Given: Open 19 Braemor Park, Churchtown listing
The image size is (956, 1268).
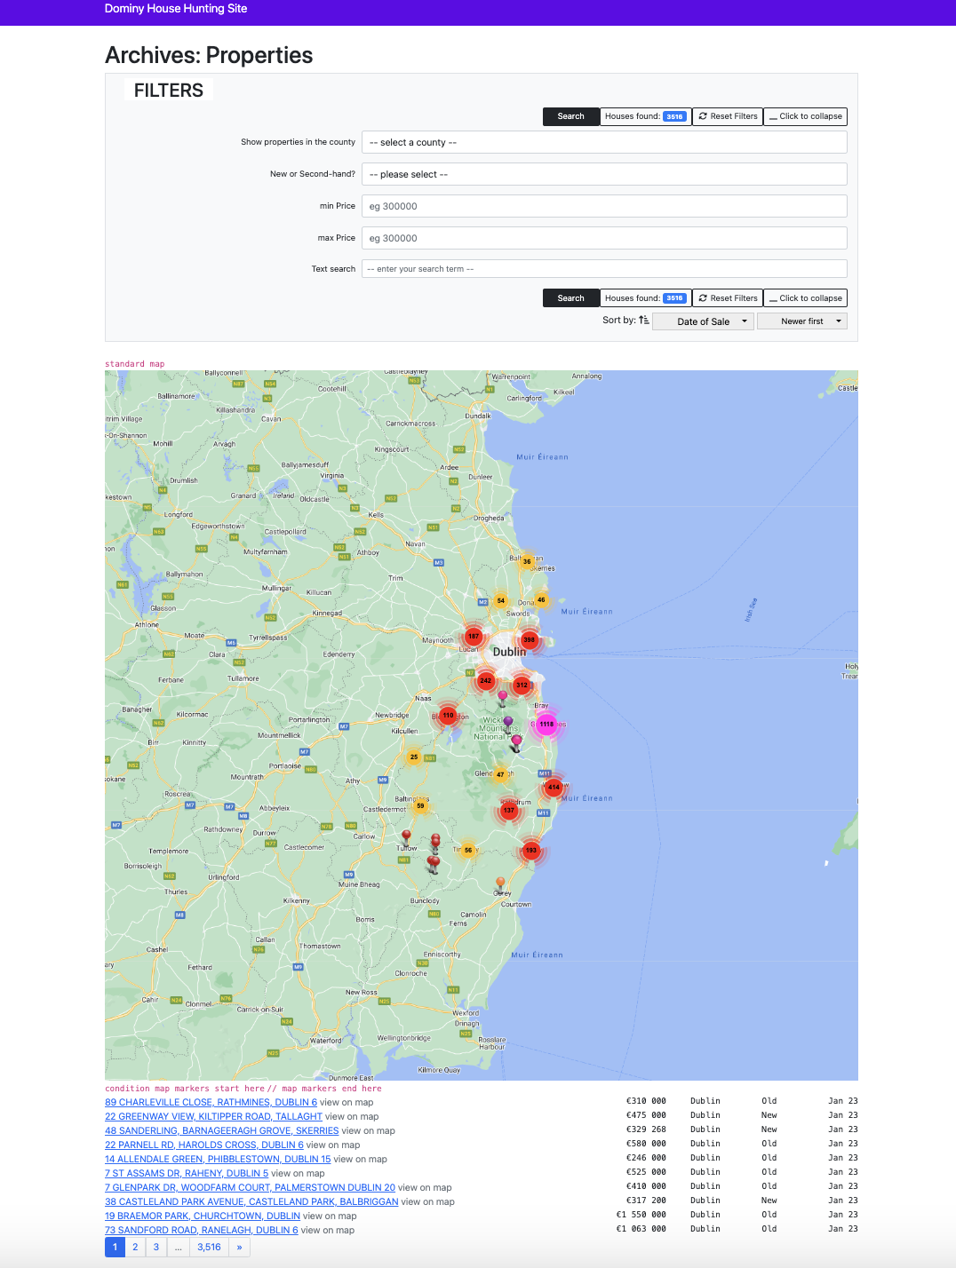Looking at the screenshot, I should tap(203, 1216).
